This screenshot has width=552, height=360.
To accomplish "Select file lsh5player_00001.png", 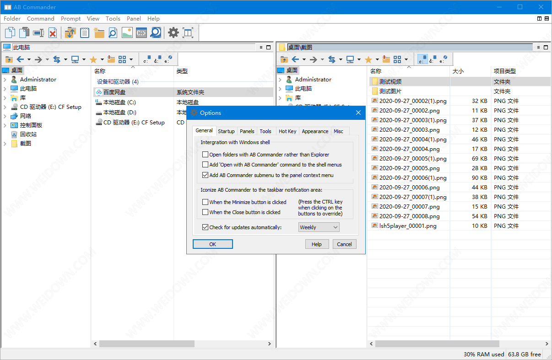I will point(408,226).
